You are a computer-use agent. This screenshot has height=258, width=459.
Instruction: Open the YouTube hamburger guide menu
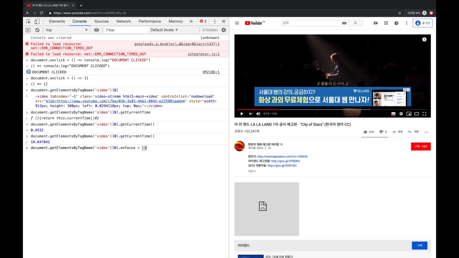pyautogui.click(x=237, y=23)
